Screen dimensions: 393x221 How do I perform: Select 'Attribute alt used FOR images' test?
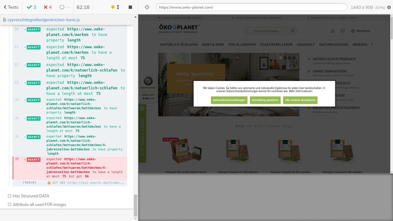tap(39, 204)
